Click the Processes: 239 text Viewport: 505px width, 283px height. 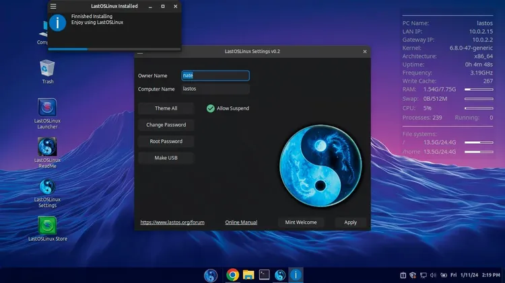click(422, 118)
